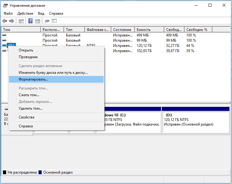Toggle the console tree pane icon
Image resolution: width=232 pixels, height=184 pixels.
(21, 21)
